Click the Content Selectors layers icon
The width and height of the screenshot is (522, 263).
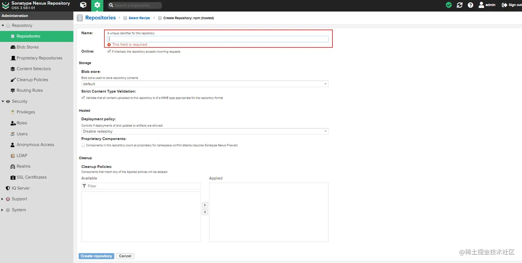[13, 69]
